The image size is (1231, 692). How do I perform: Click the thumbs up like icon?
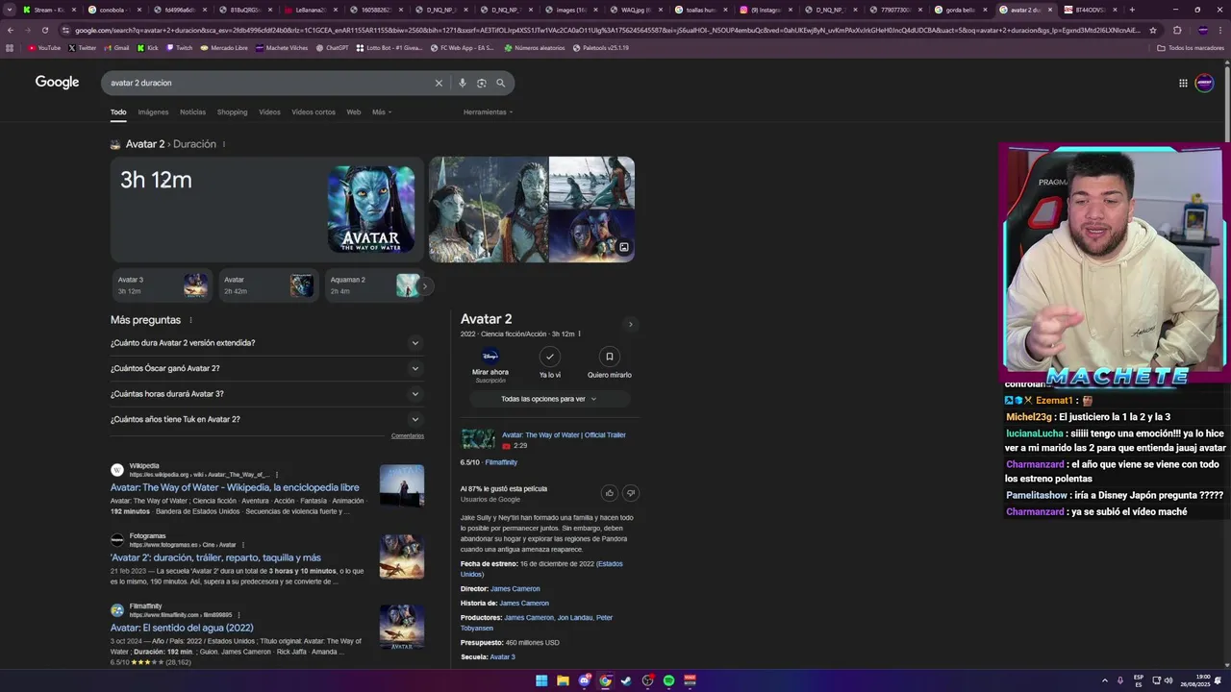tap(609, 493)
